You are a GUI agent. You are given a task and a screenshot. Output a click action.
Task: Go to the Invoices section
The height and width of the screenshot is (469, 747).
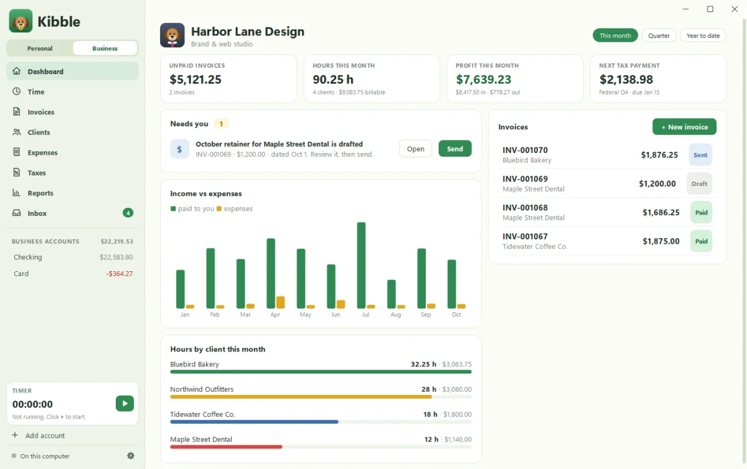pyautogui.click(x=72, y=112)
